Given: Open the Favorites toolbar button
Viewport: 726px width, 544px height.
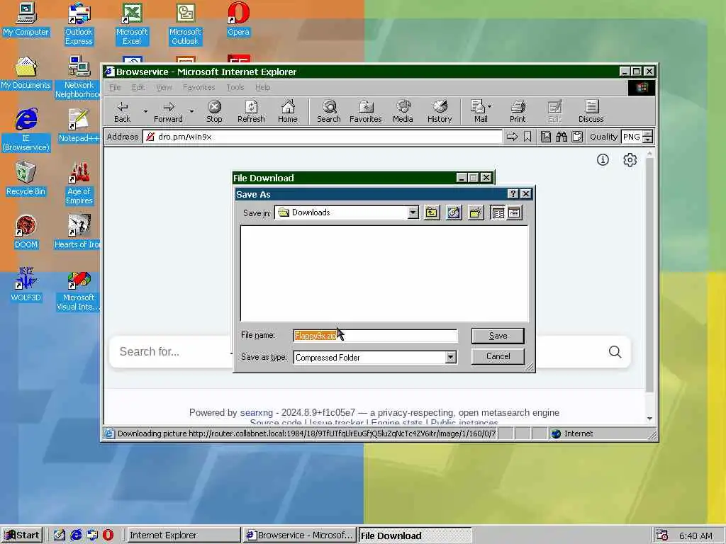Looking at the screenshot, I should point(366,112).
